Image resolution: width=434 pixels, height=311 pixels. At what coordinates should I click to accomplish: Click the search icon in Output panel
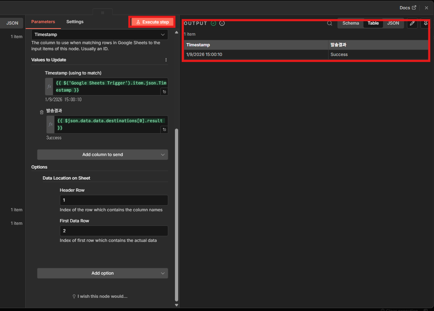330,23
